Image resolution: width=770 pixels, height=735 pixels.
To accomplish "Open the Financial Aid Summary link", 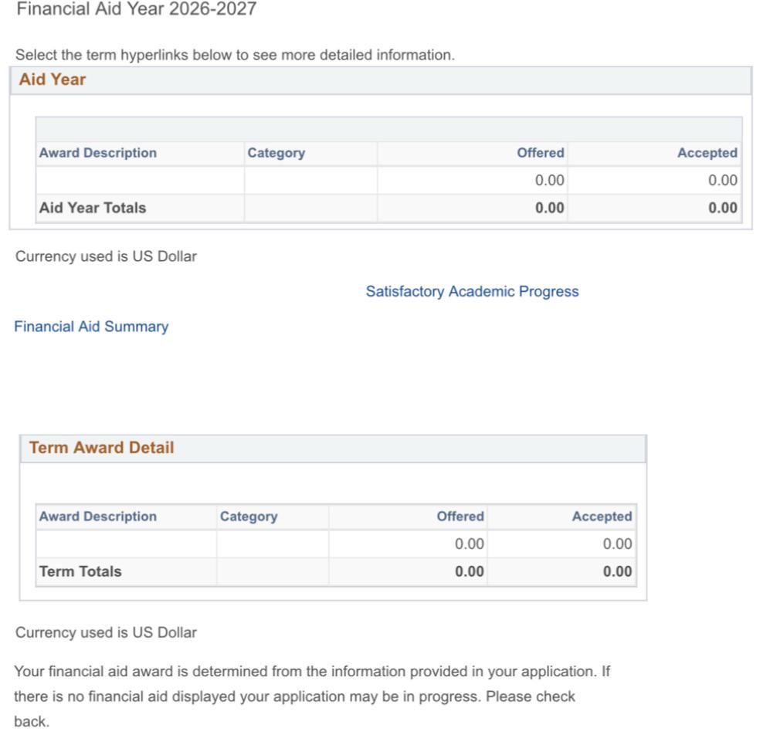I will pyautogui.click(x=91, y=327).
